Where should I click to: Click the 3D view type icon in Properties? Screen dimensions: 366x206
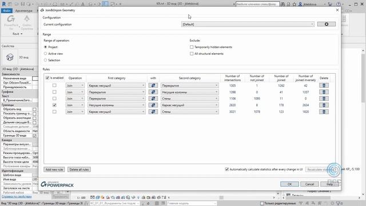(x=10, y=57)
